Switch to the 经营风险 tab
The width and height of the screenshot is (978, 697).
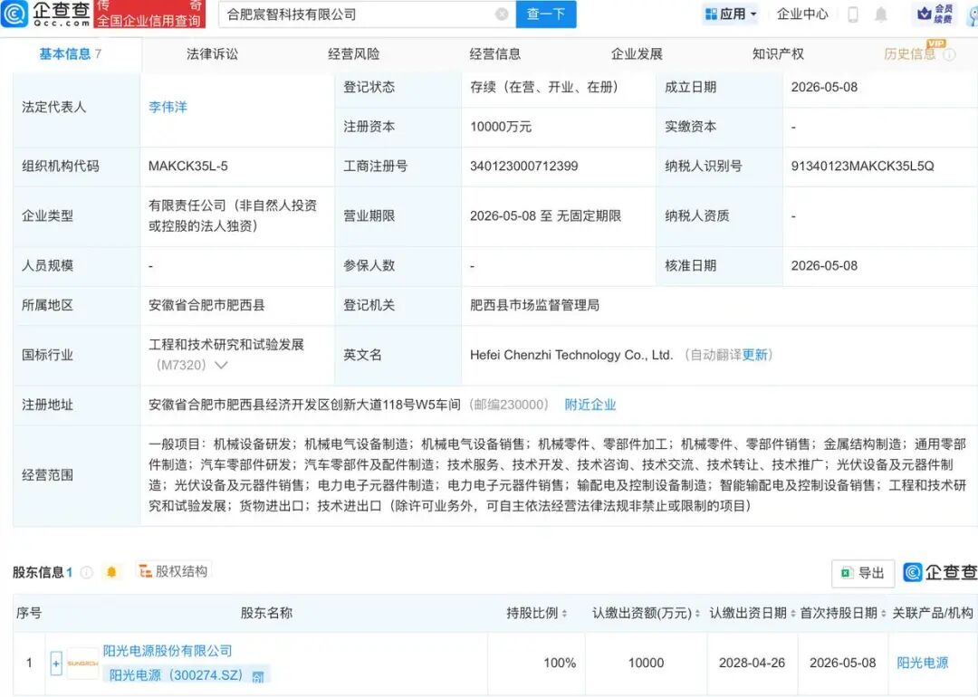[354, 54]
